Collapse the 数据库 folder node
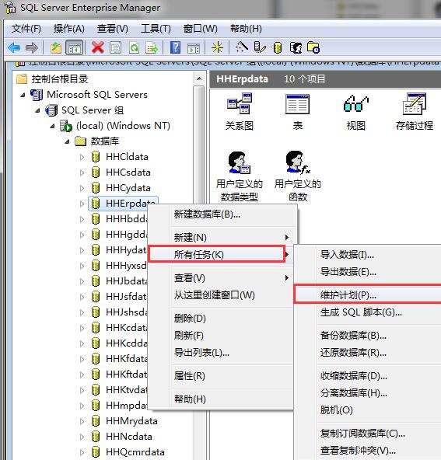Image resolution: width=441 pixels, height=460 pixels. pyautogui.click(x=67, y=141)
